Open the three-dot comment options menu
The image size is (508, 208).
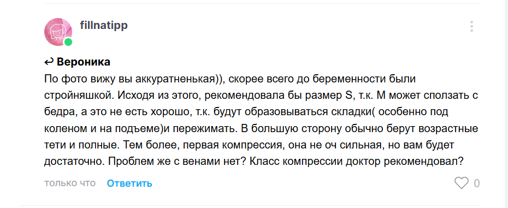coord(472,26)
